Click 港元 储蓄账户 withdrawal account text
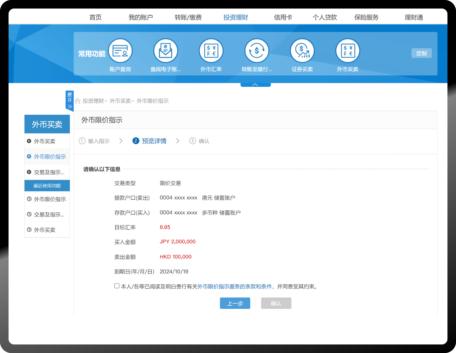Screen dimensions: 456x353 [x=219, y=198]
